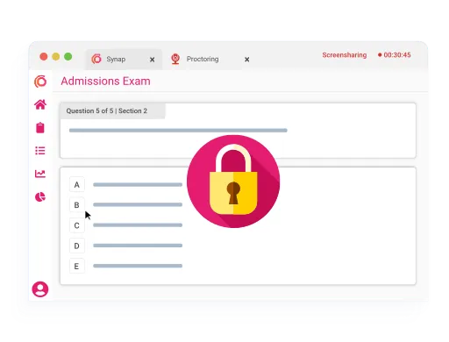This screenshot has width=449, height=342.
Task: Click the red recording indicator dot
Action: pos(380,55)
